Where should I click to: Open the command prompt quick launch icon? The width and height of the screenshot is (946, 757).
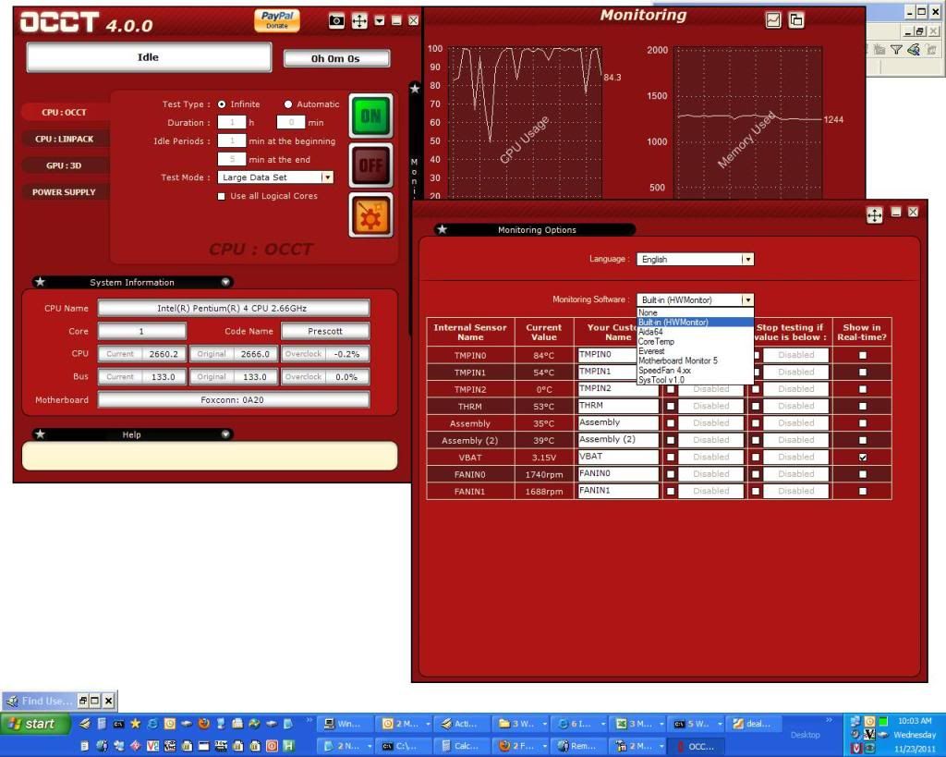coord(119,723)
